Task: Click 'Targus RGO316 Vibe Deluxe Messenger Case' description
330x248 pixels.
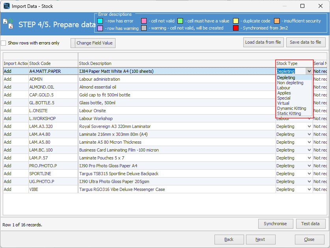Action: [x=122, y=189]
